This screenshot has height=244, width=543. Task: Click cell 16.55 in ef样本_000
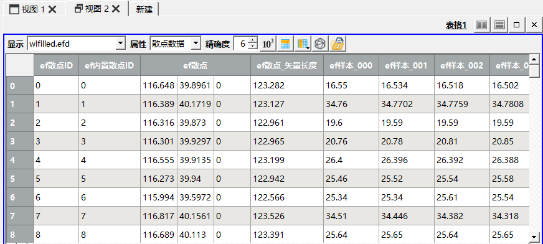tap(351, 85)
